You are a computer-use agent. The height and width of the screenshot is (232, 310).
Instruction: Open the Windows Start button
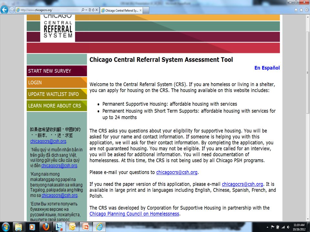[x=5, y=227]
